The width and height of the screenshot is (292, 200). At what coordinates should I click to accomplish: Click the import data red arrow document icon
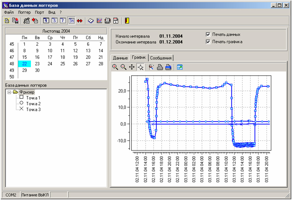coord(35,21)
